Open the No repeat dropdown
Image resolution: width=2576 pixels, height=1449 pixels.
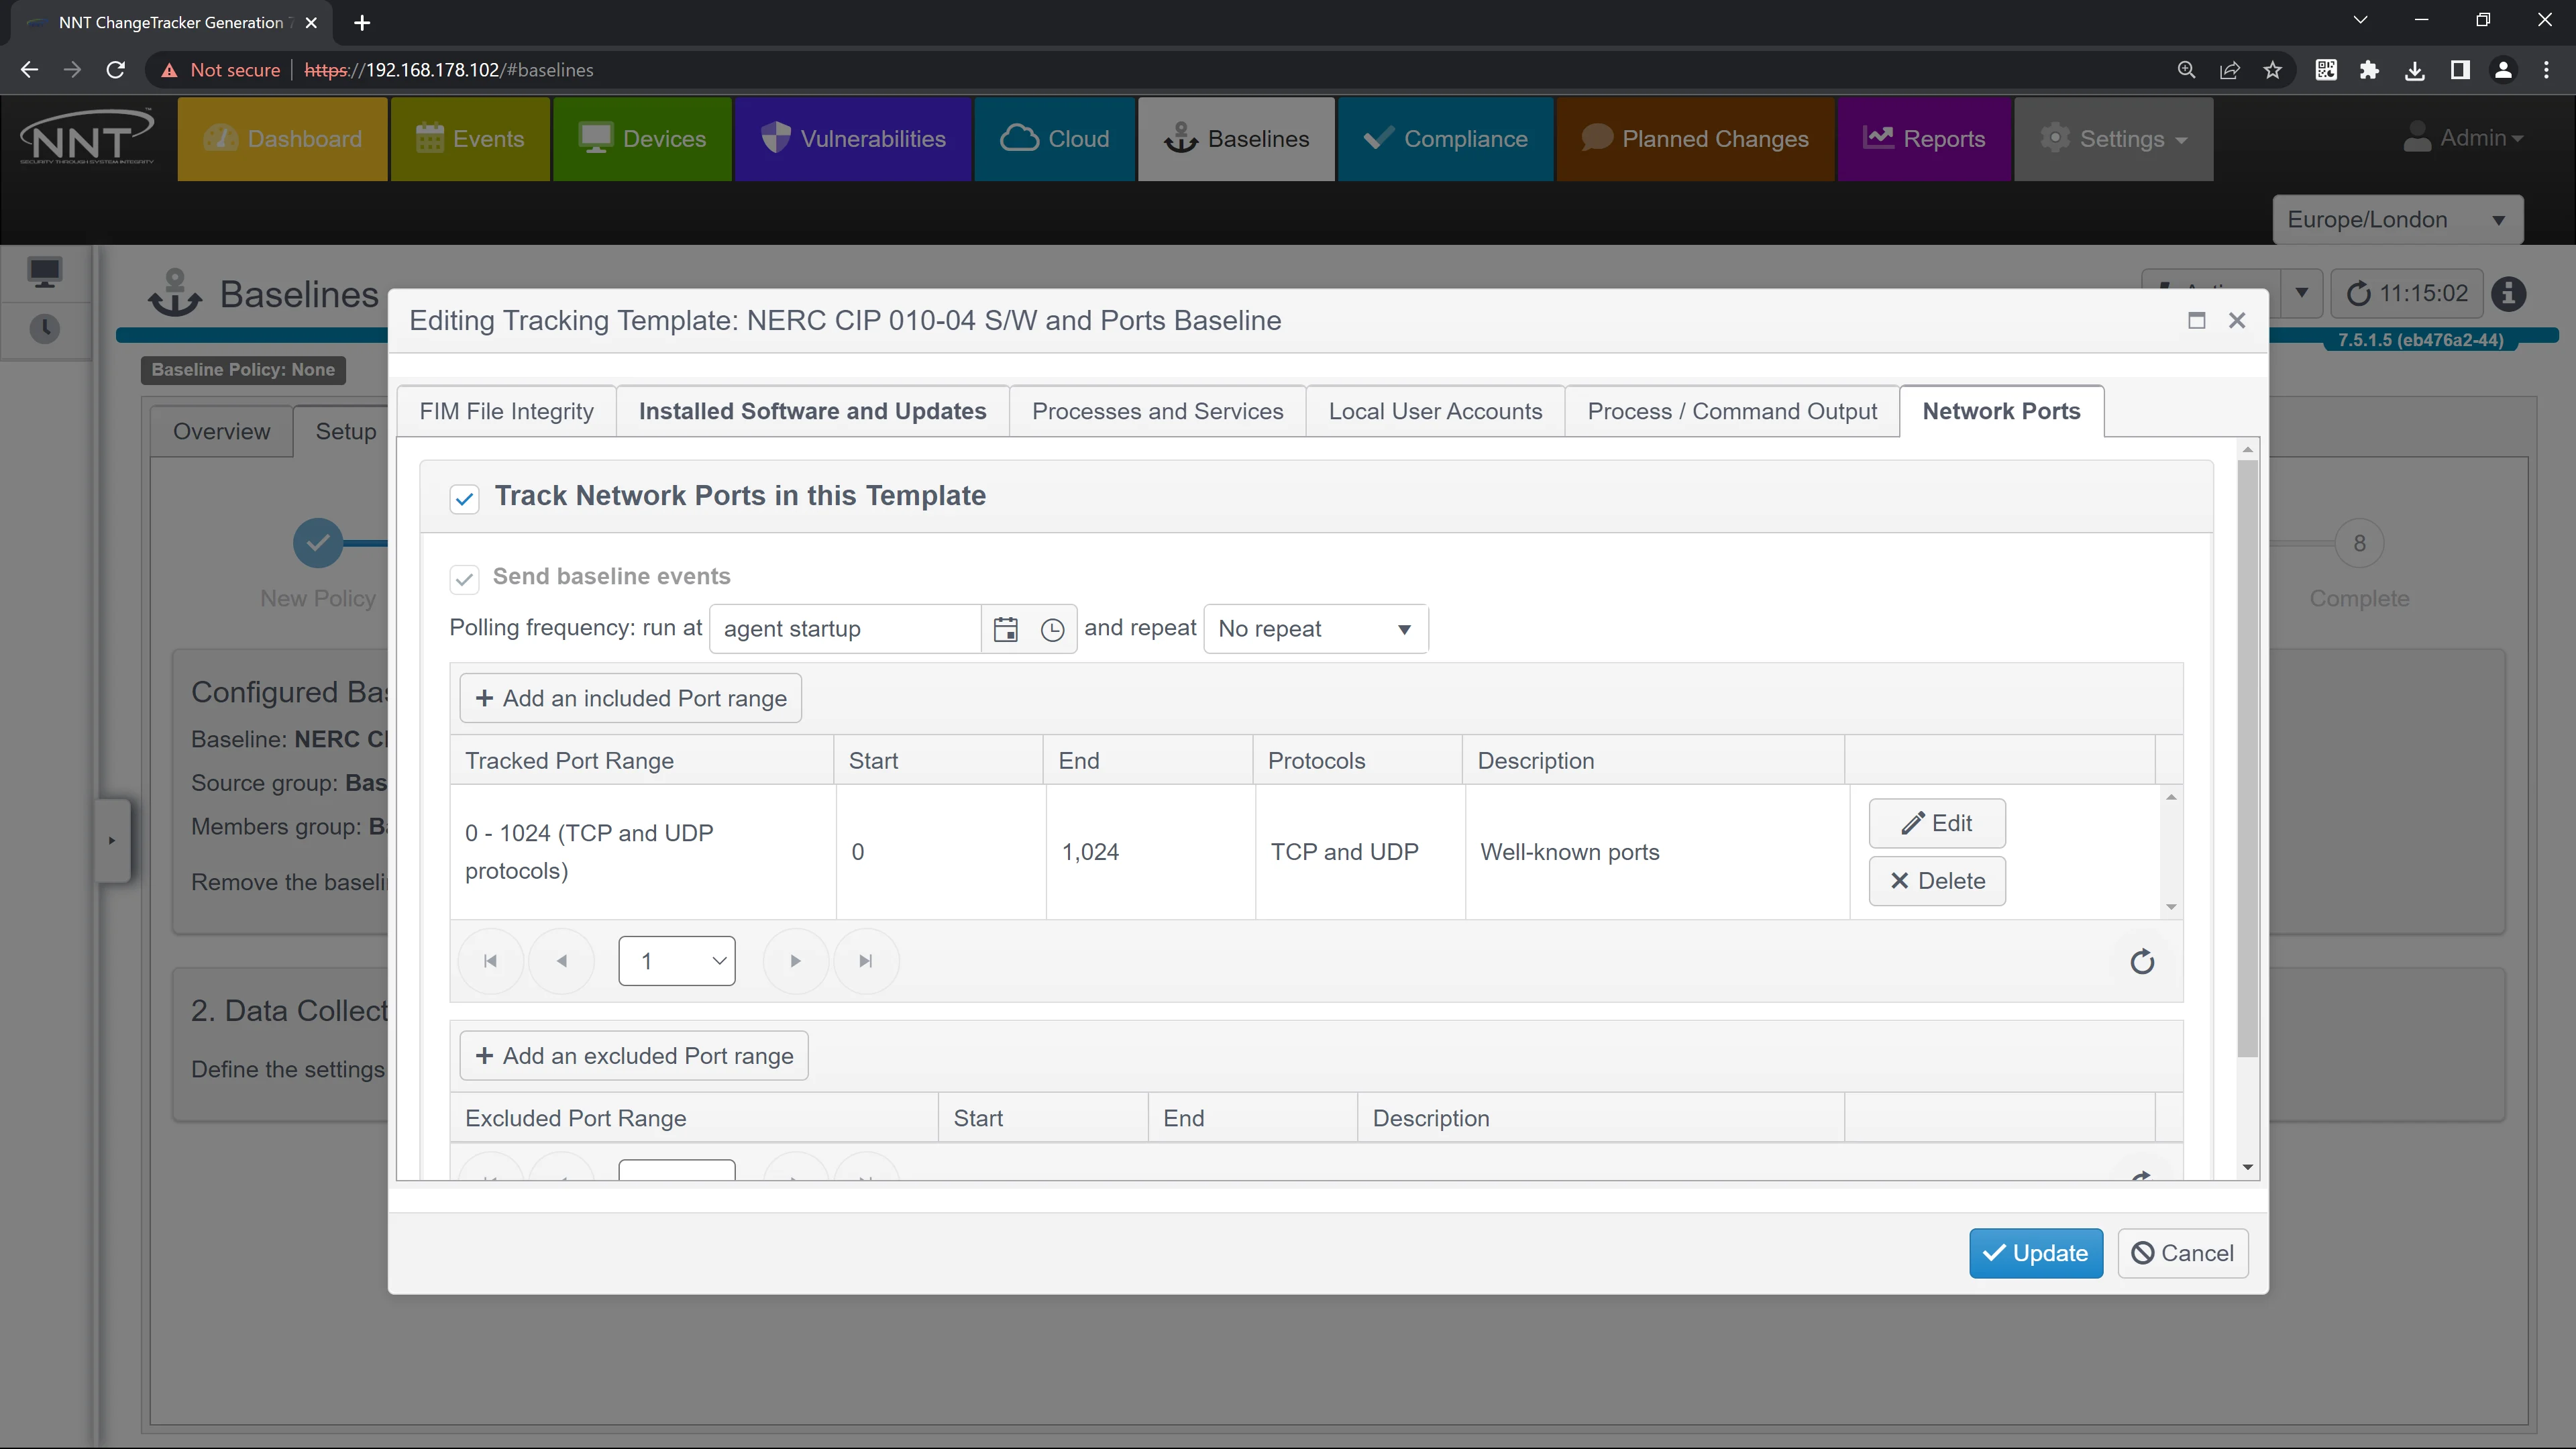point(1316,629)
